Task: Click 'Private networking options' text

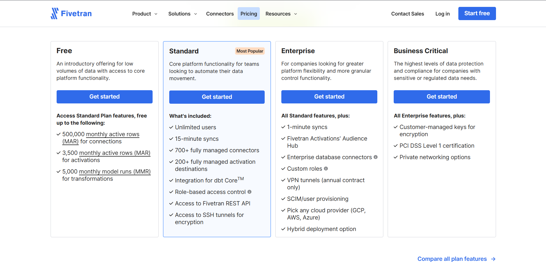Action: click(x=435, y=157)
